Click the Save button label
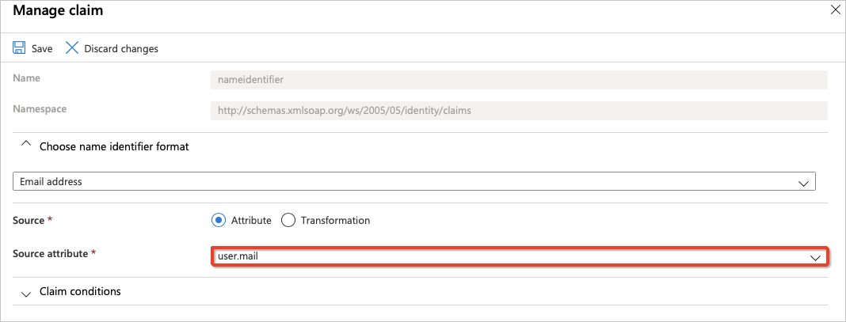 click(x=42, y=49)
